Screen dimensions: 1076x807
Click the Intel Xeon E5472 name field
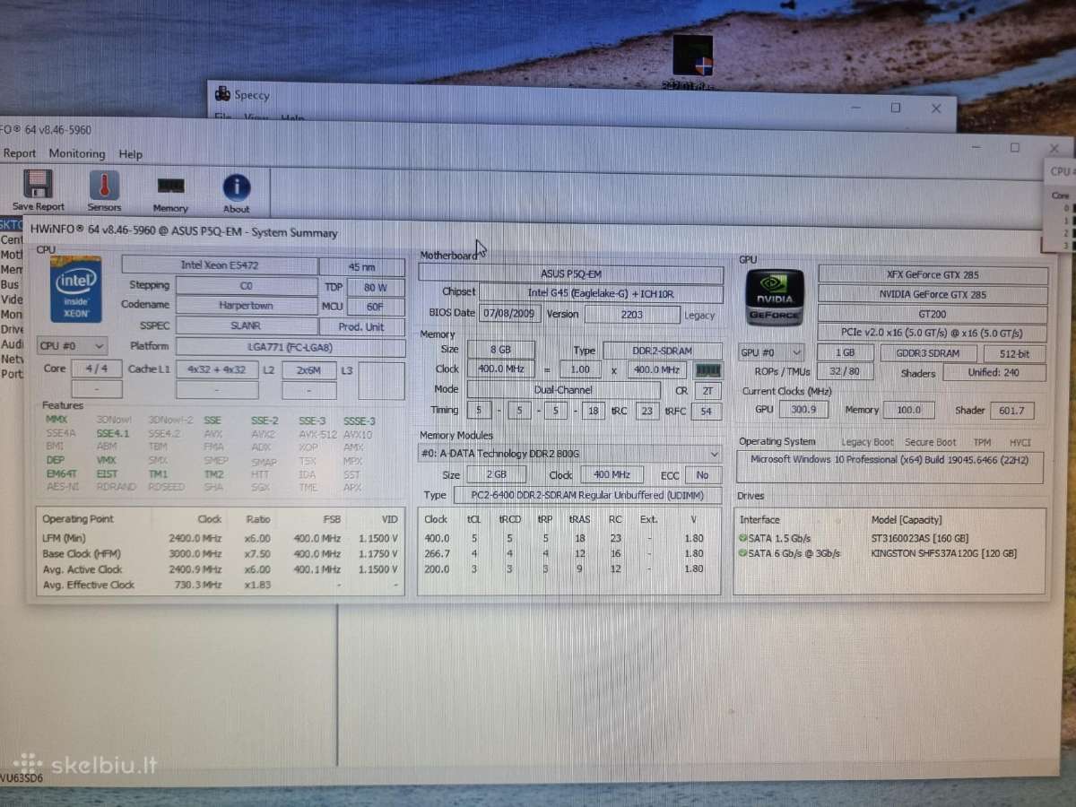(220, 265)
